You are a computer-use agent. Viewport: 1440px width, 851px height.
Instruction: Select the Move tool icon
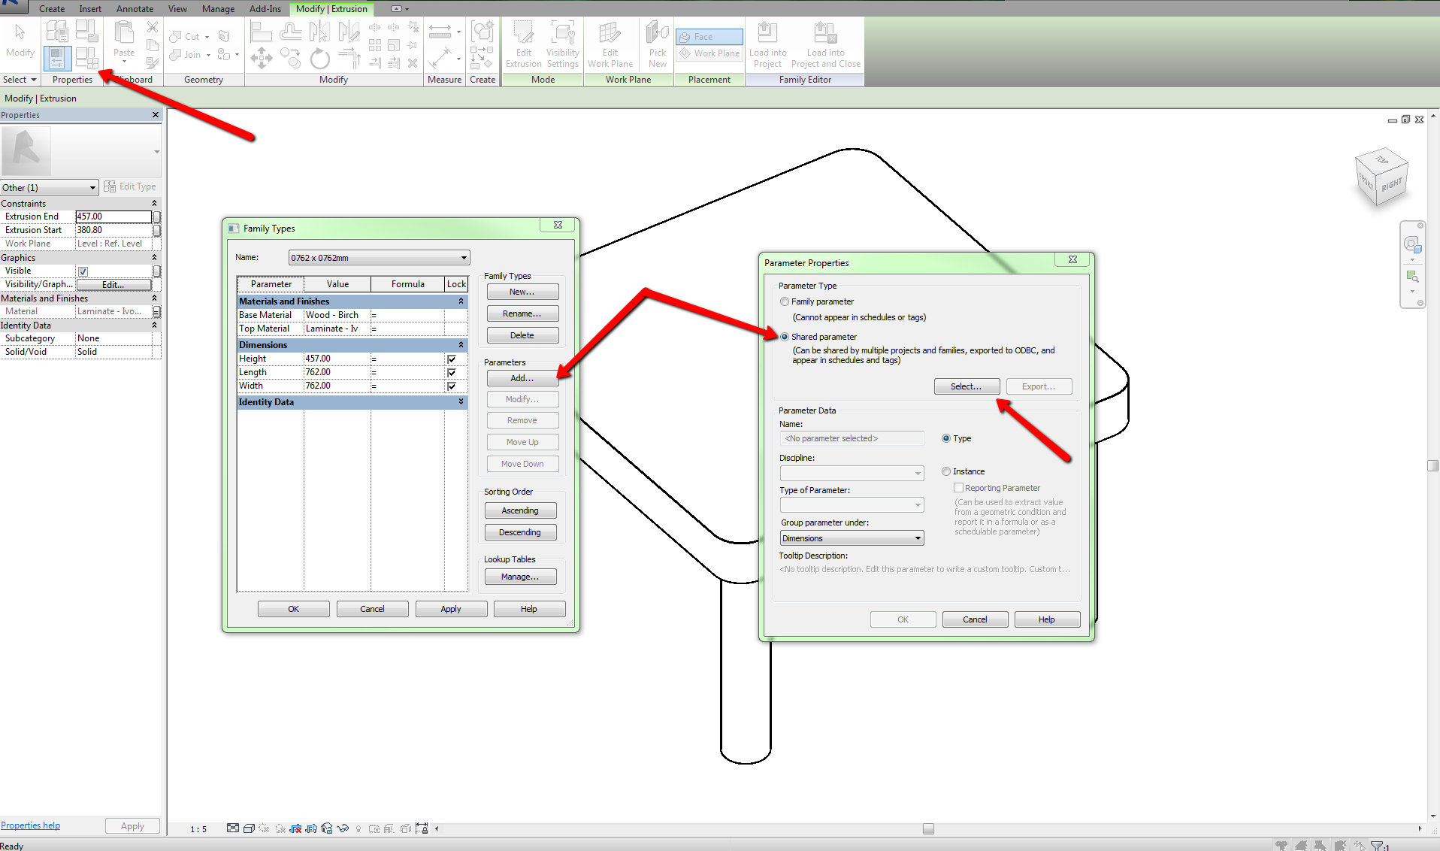261,58
